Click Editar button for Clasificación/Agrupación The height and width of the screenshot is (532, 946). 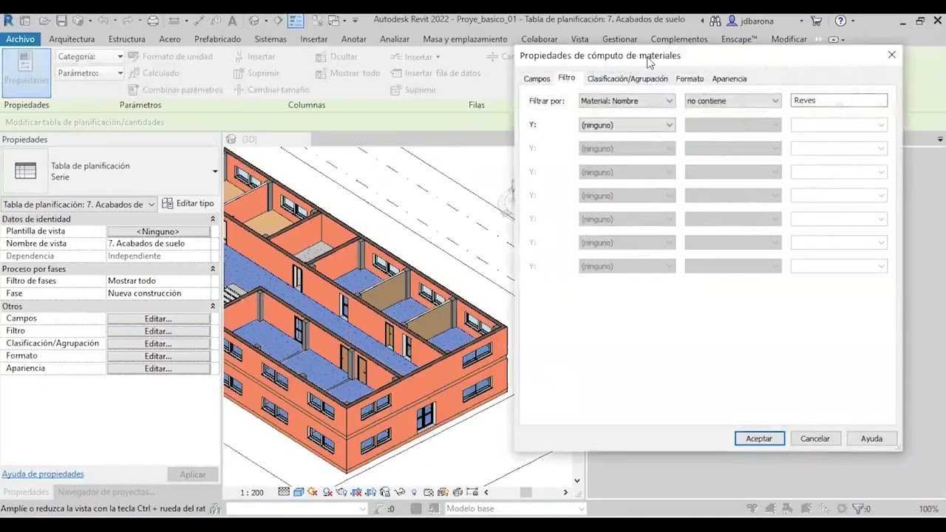click(158, 344)
